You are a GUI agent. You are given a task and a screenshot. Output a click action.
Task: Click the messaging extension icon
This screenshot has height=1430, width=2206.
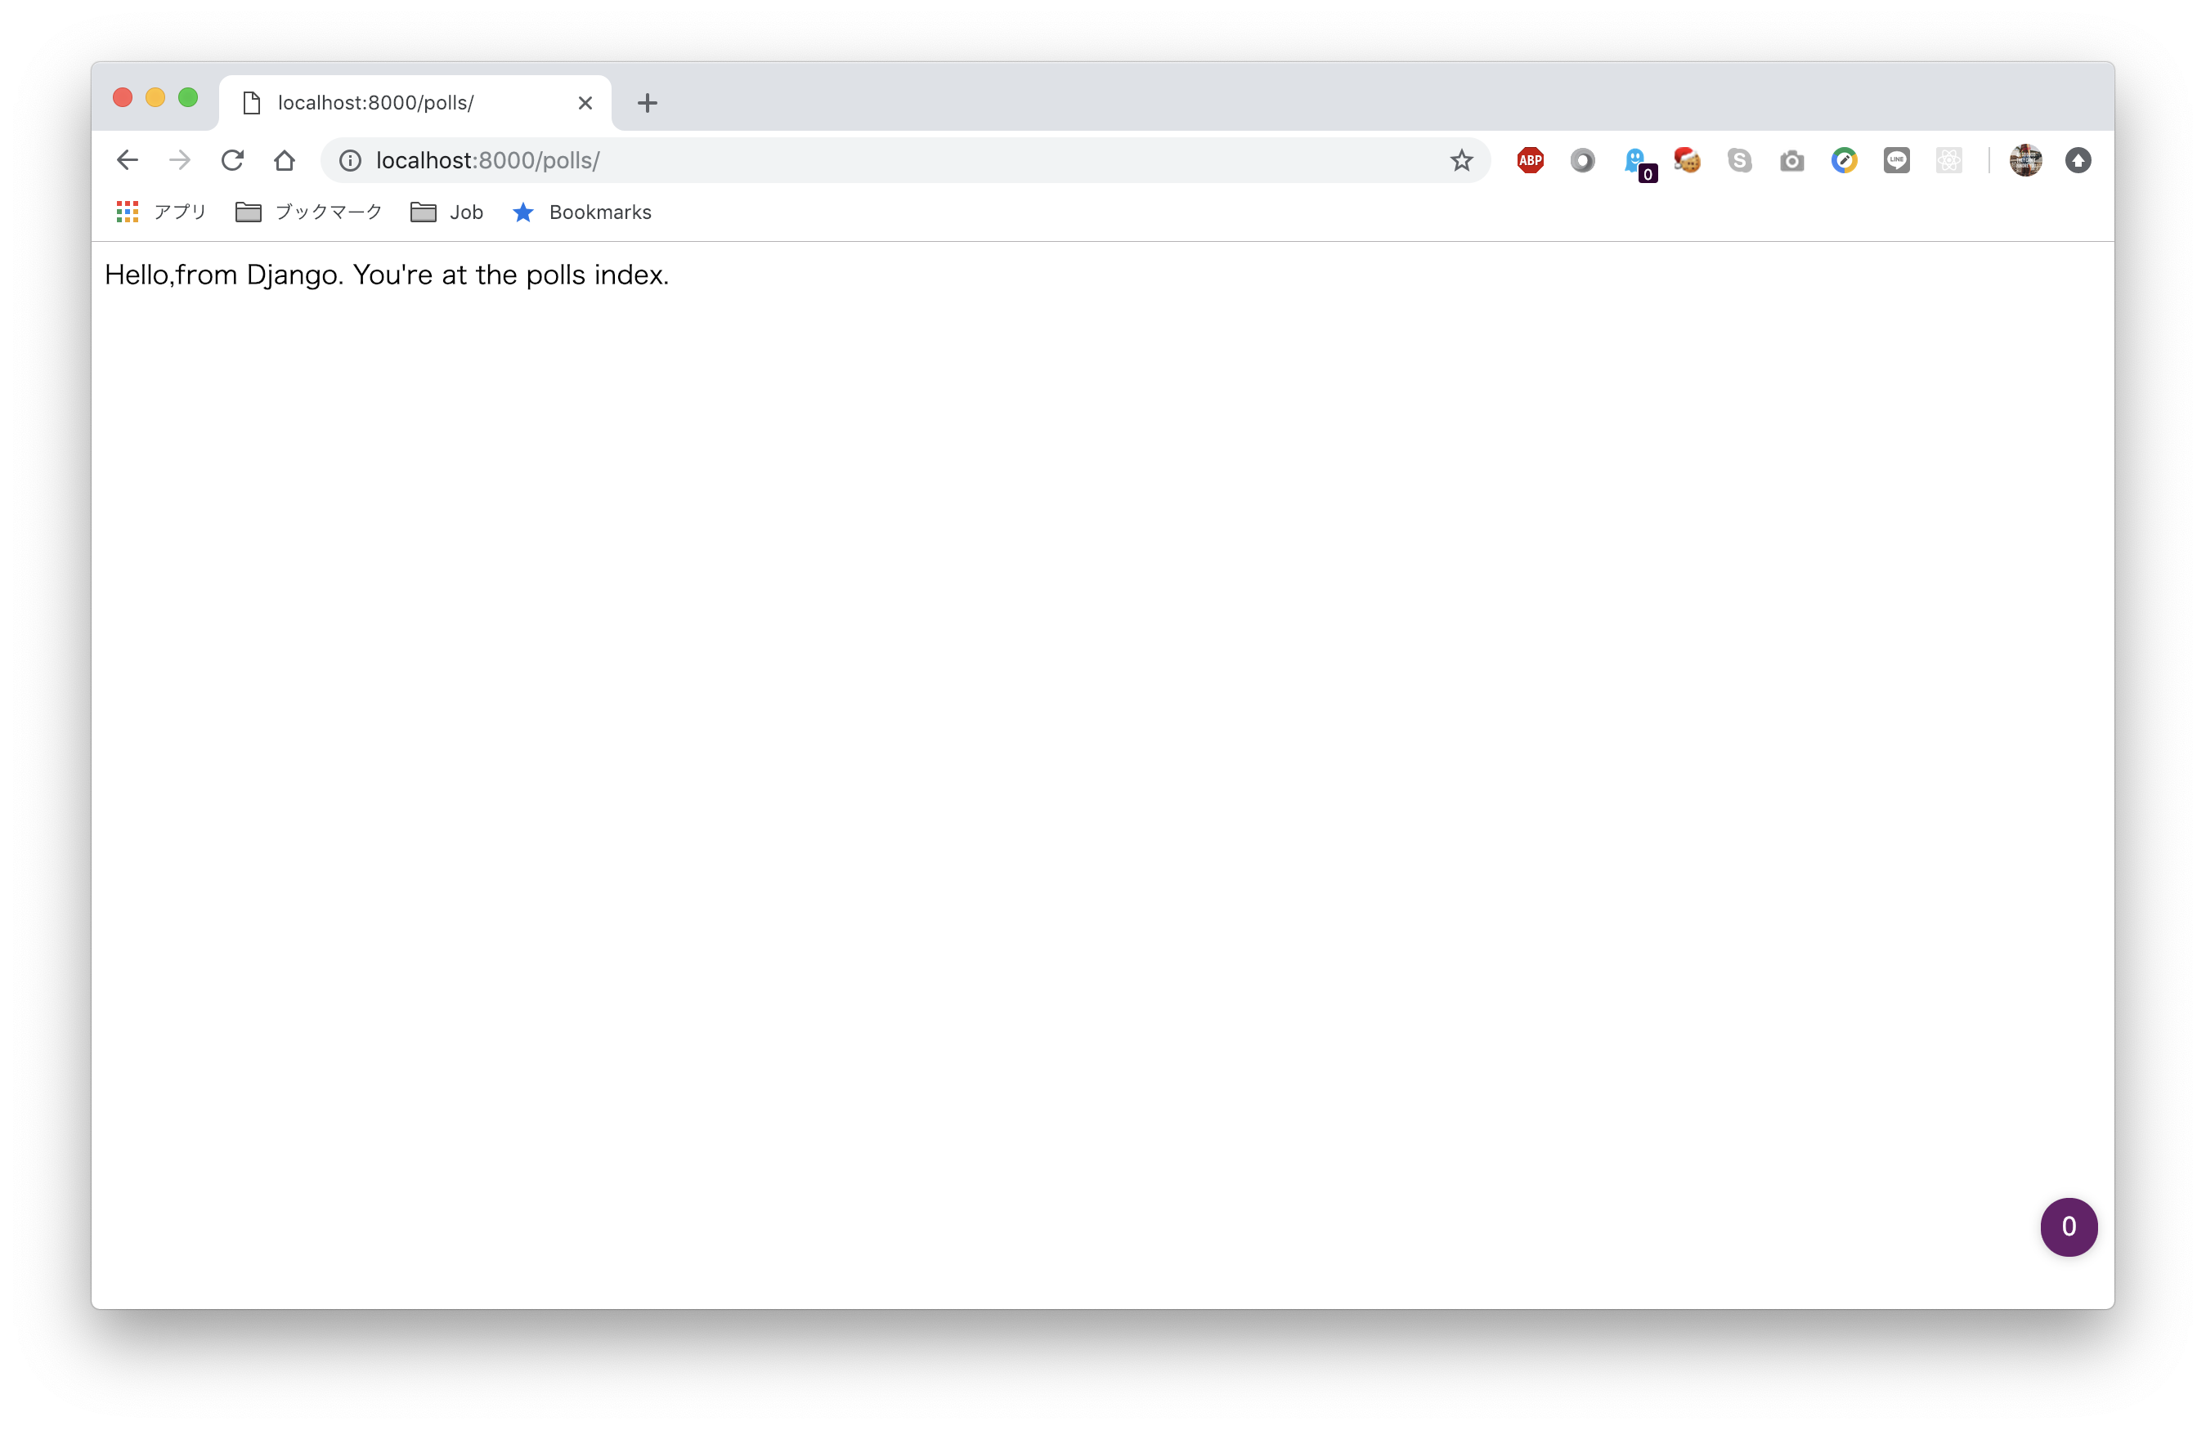(x=1897, y=159)
